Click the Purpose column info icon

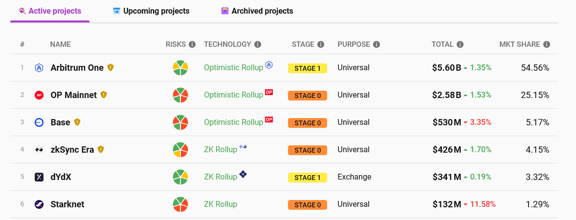(x=376, y=44)
